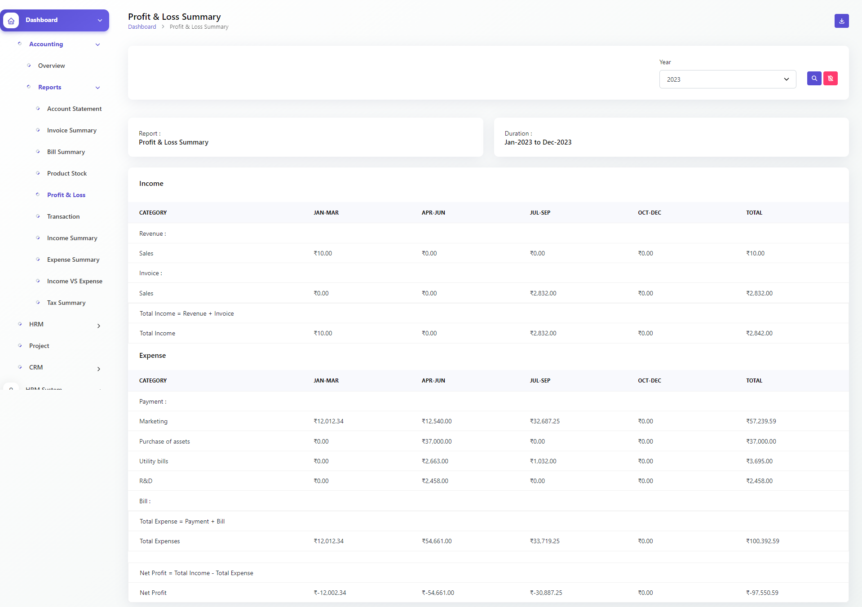The image size is (862, 607).
Task: Click the download report icon
Action: tap(841, 21)
